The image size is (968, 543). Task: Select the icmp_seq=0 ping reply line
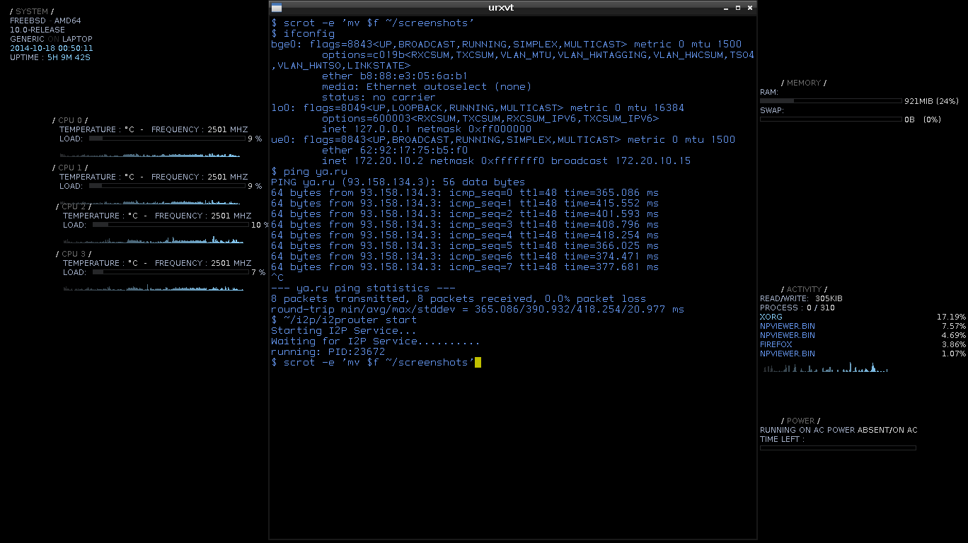(x=465, y=193)
